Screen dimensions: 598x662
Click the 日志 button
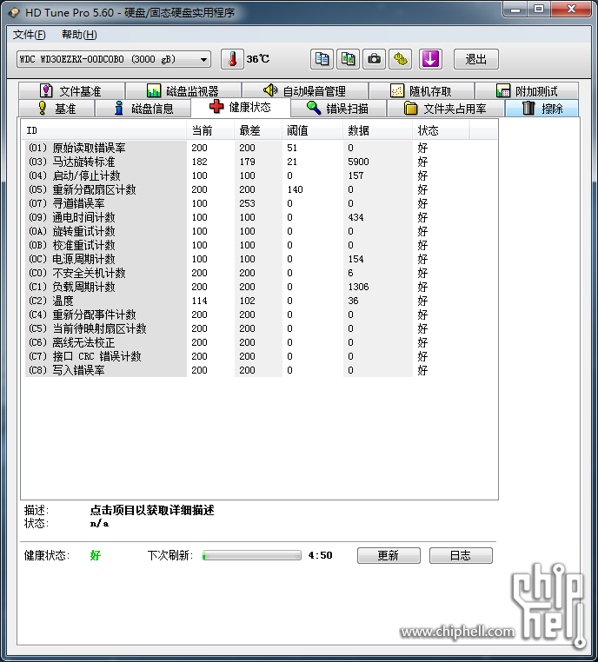click(461, 555)
